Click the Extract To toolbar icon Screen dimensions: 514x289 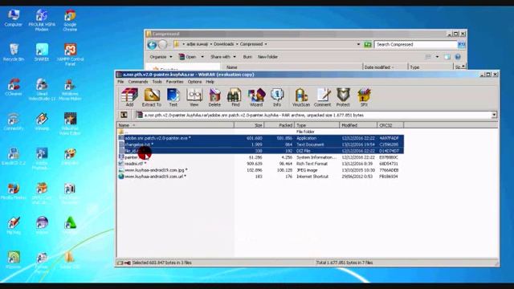(x=152, y=97)
